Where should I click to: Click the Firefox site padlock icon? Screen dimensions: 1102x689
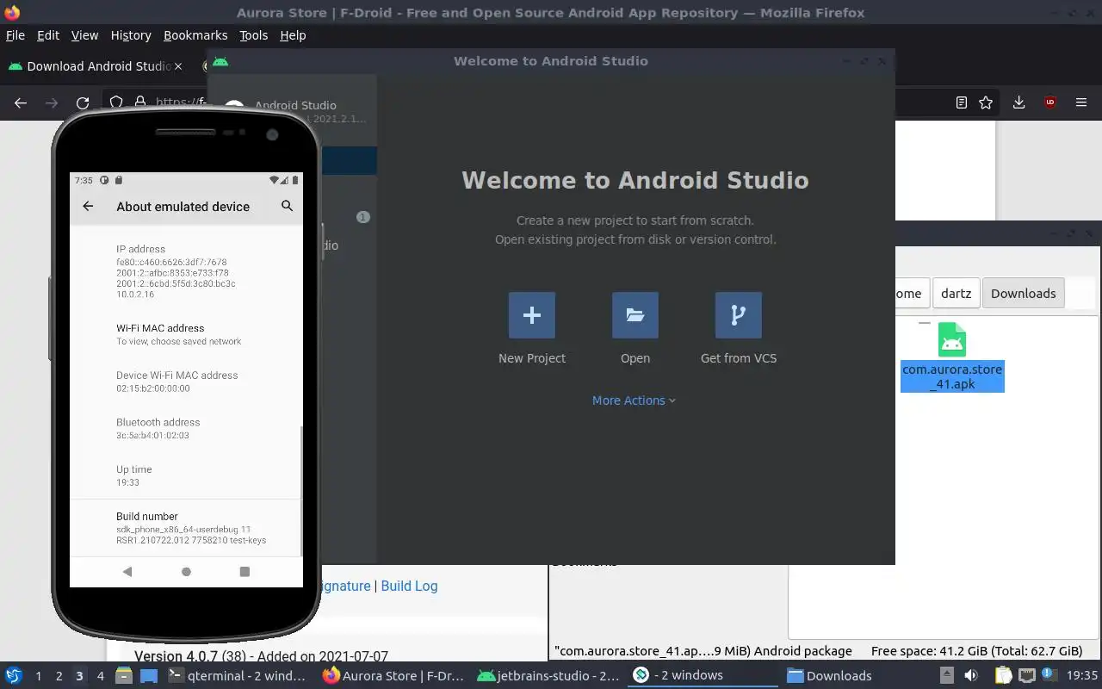coord(139,102)
